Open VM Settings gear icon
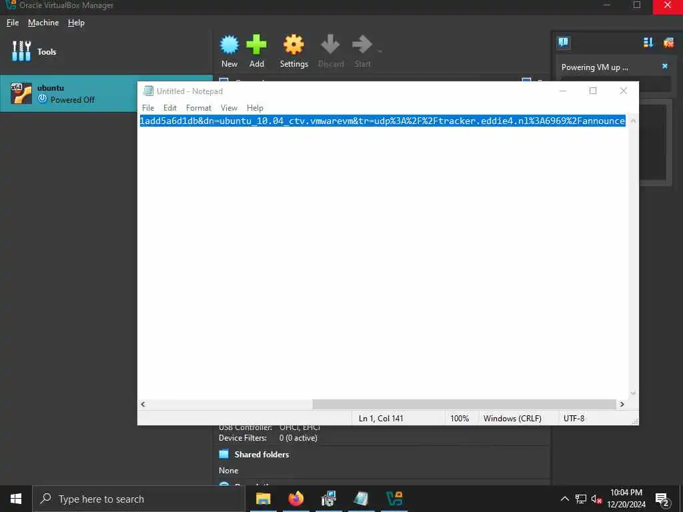Screen dimensions: 683x512 (293, 45)
